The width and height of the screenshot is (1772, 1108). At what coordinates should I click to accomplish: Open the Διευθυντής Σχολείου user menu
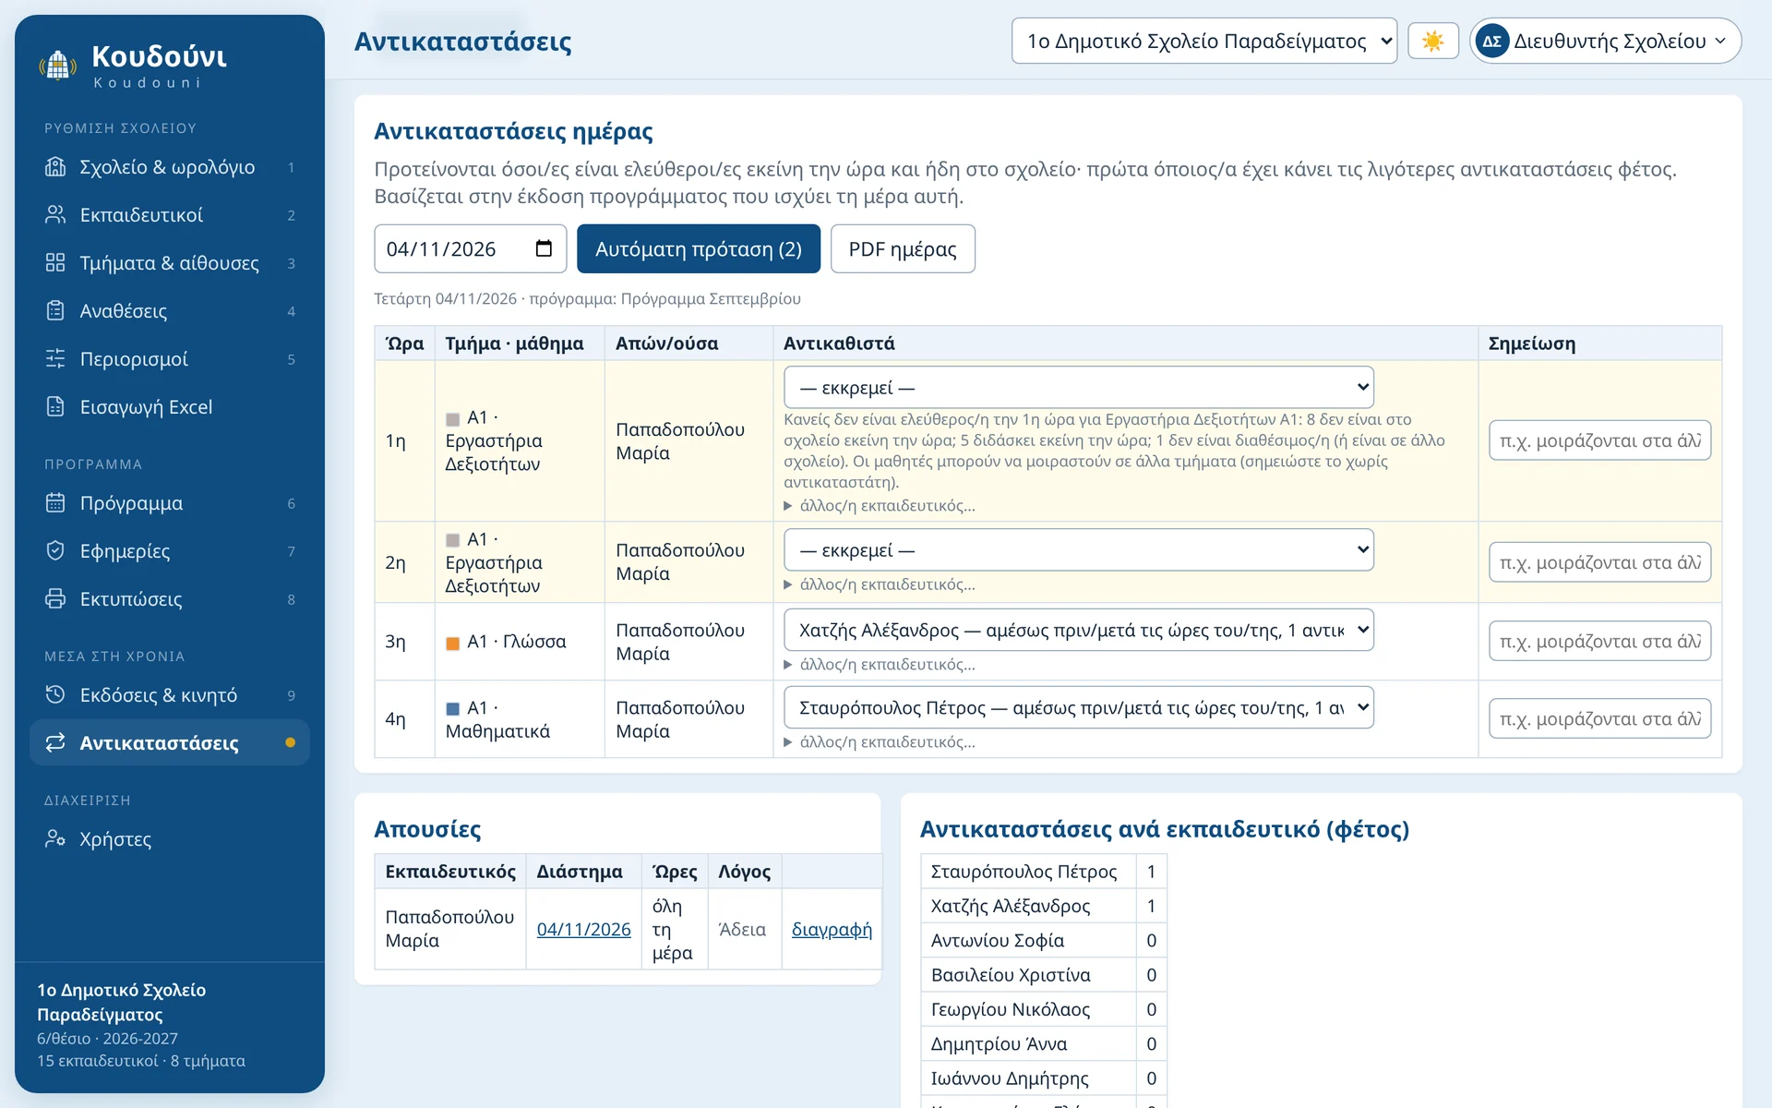coord(1605,41)
